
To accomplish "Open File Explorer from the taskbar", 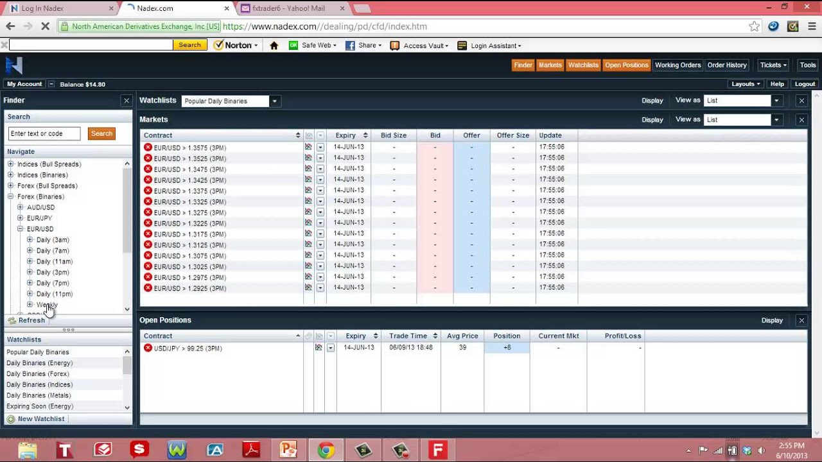I will [x=28, y=450].
